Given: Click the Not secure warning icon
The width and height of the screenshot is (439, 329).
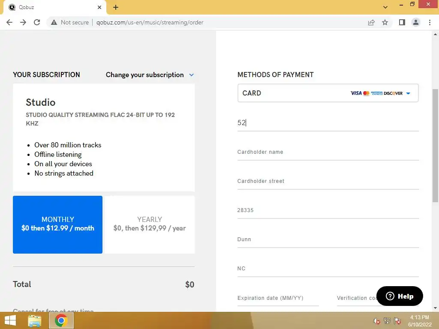Looking at the screenshot, I should pyautogui.click(x=54, y=22).
